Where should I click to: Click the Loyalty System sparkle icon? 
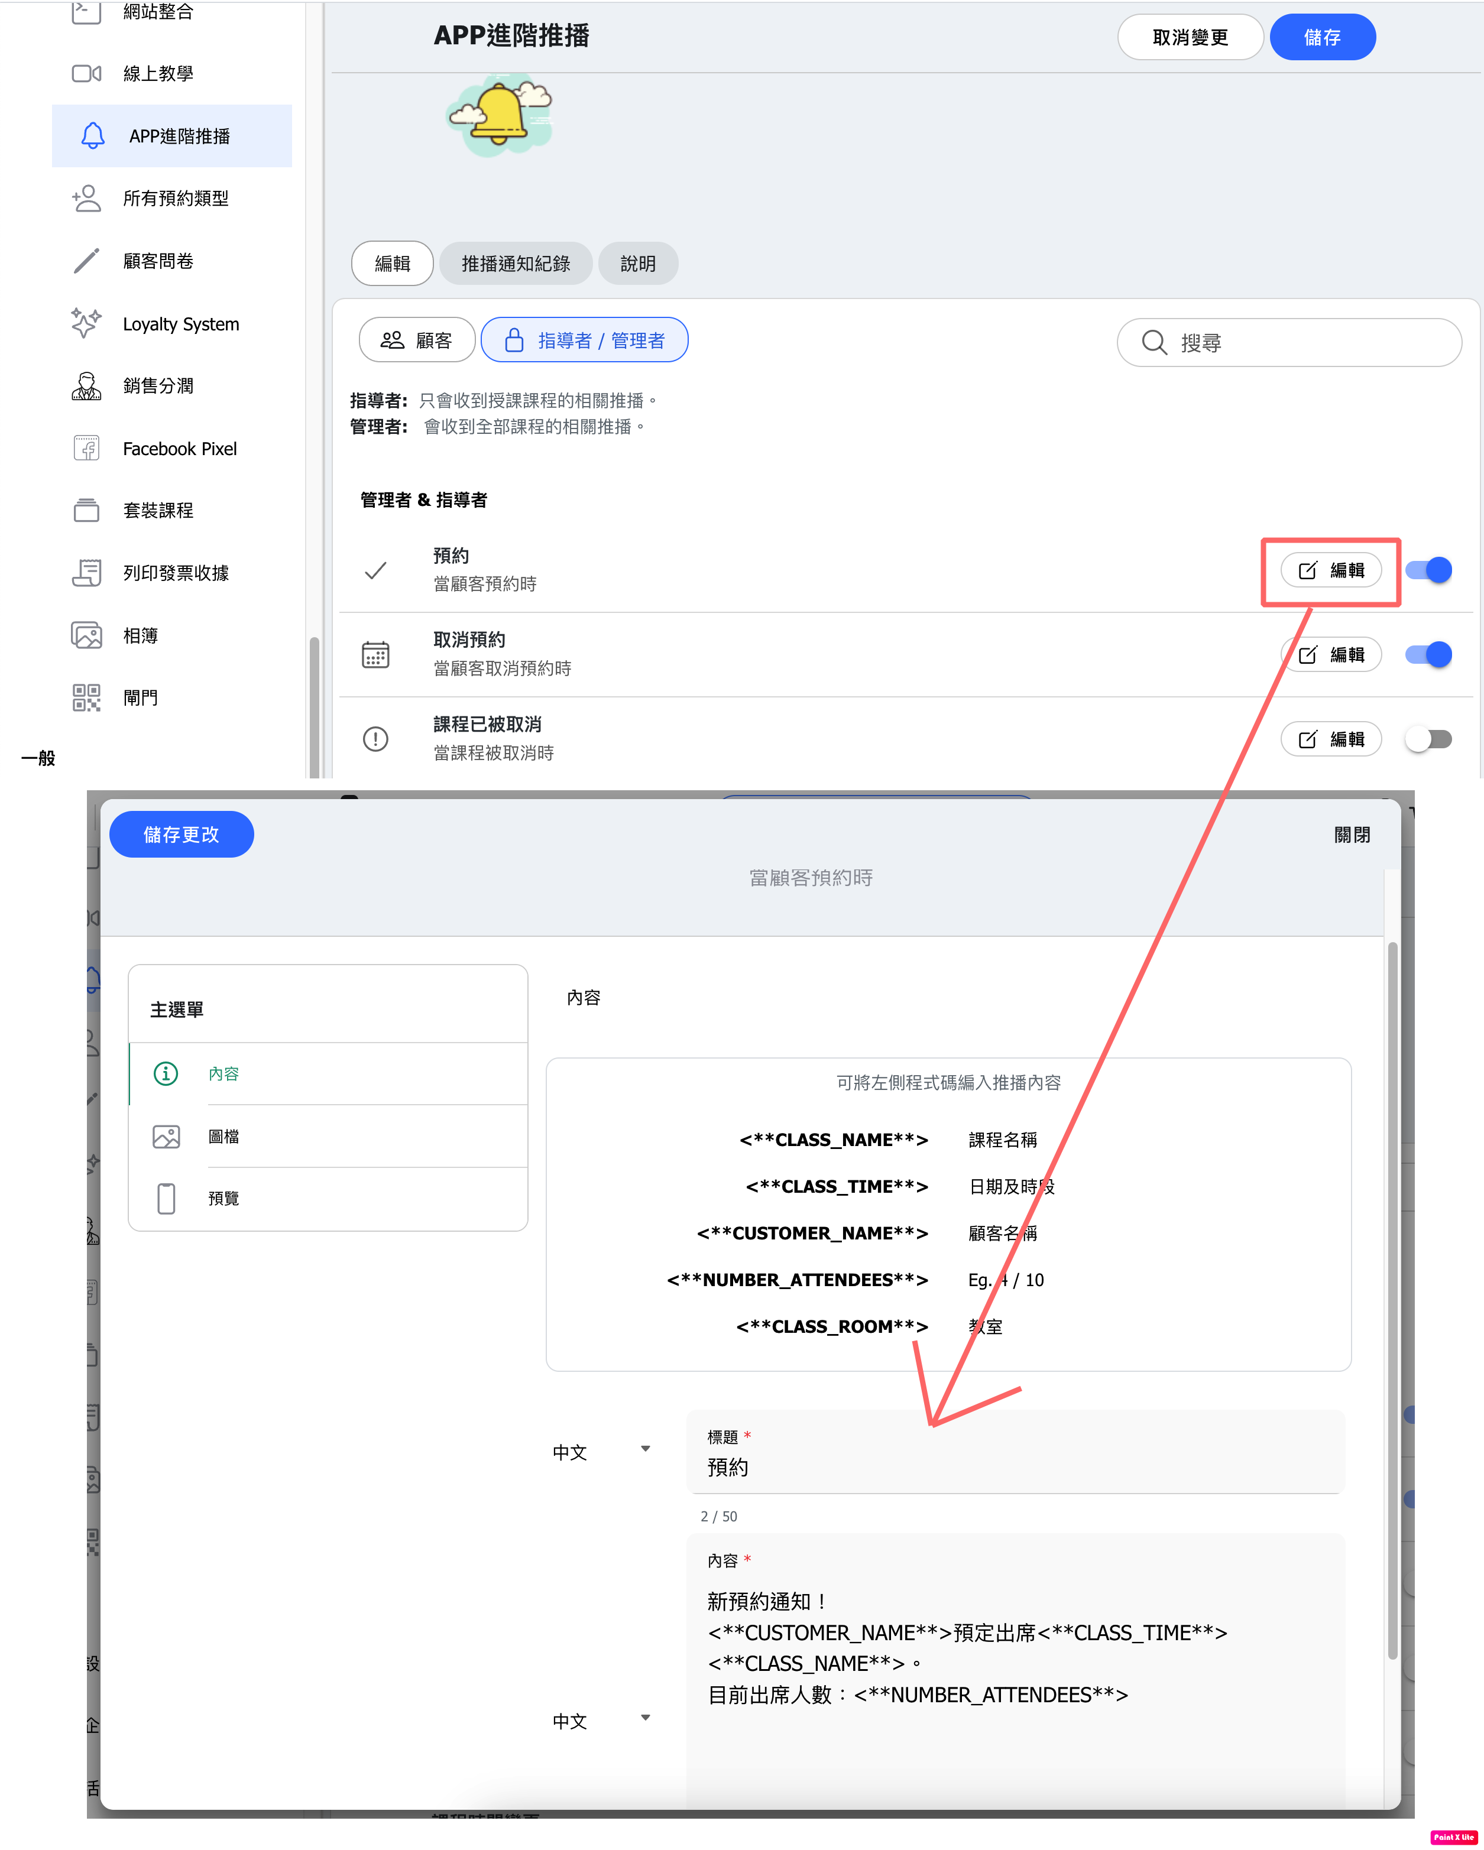coord(86,323)
